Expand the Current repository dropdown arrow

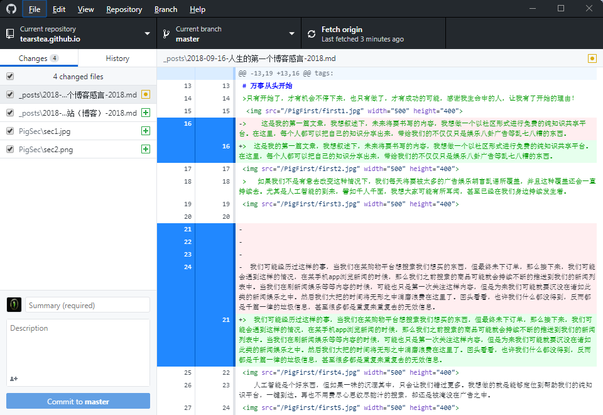pos(147,34)
